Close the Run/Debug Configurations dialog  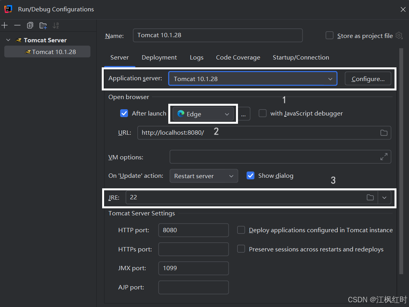tap(403, 9)
